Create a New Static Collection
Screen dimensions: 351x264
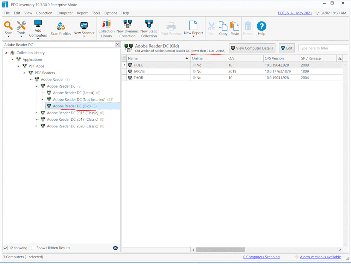click(x=149, y=29)
